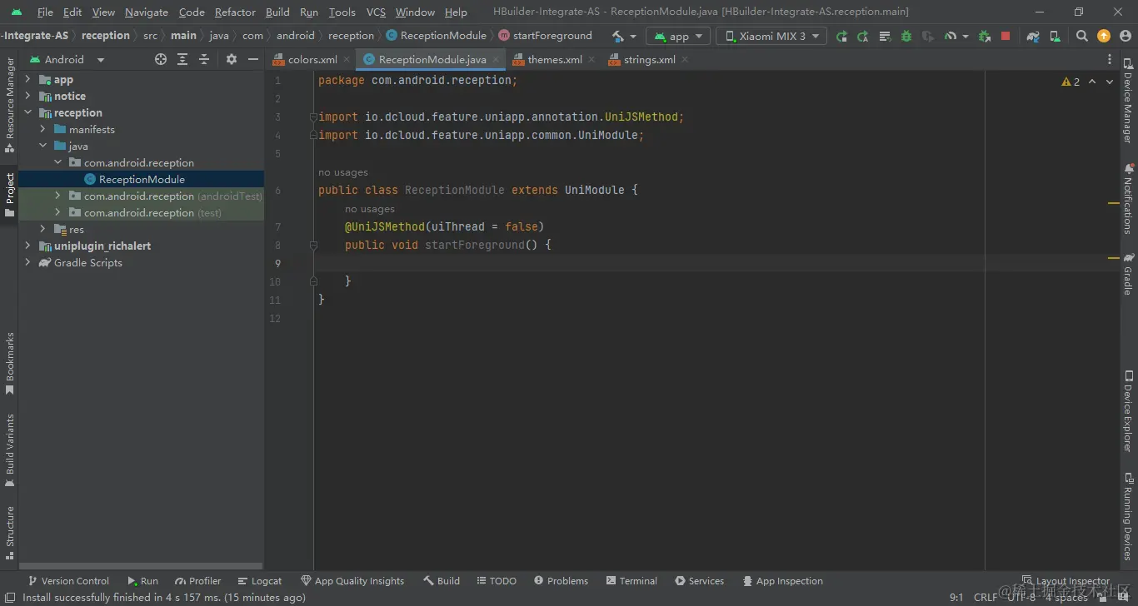This screenshot has height=606, width=1138.
Task: Expand the manifests folder
Action: pos(42,129)
